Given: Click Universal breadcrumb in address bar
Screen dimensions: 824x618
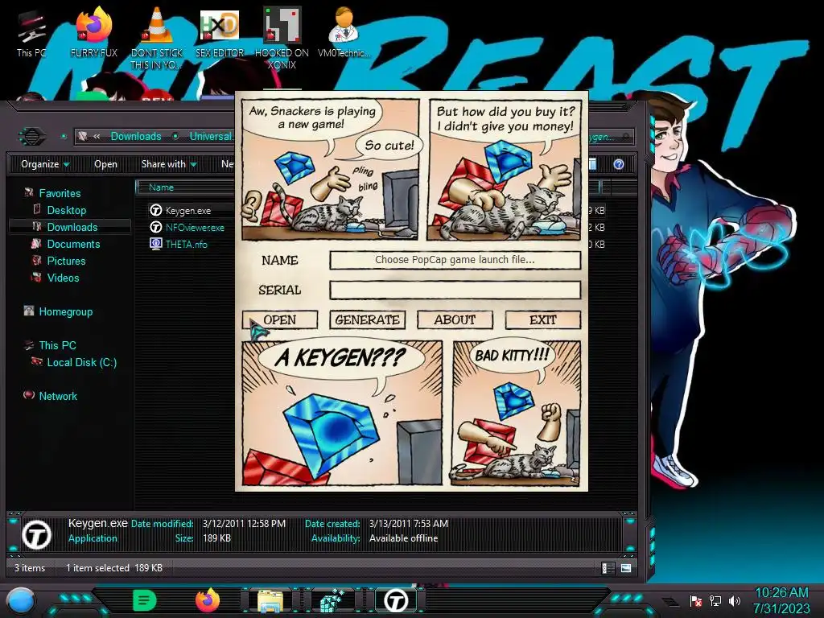Looking at the screenshot, I should tap(210, 136).
